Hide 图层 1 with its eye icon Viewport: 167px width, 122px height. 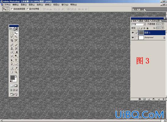click(133, 33)
